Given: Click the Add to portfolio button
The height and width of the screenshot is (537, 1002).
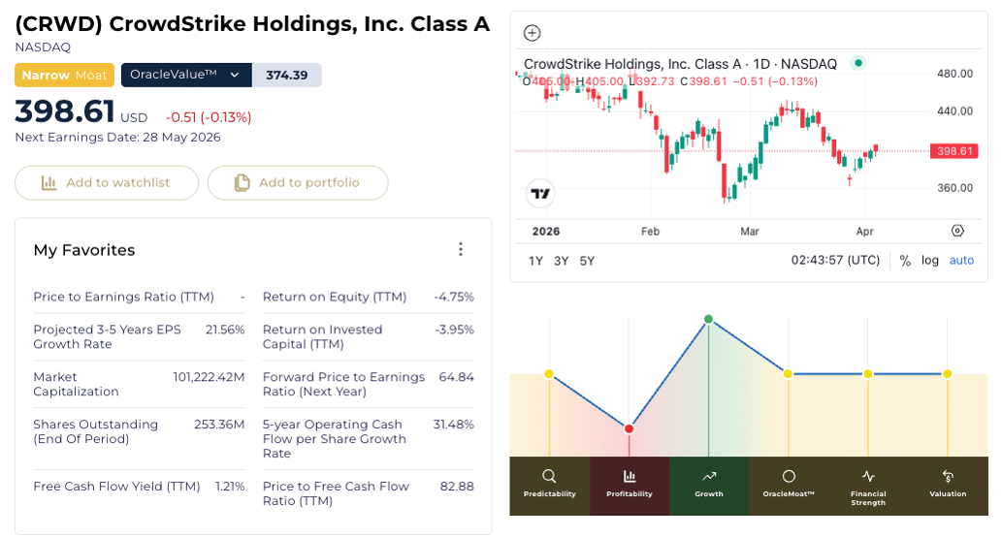Looking at the screenshot, I should (x=298, y=182).
